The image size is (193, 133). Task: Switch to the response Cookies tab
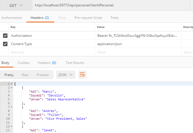[23, 63]
